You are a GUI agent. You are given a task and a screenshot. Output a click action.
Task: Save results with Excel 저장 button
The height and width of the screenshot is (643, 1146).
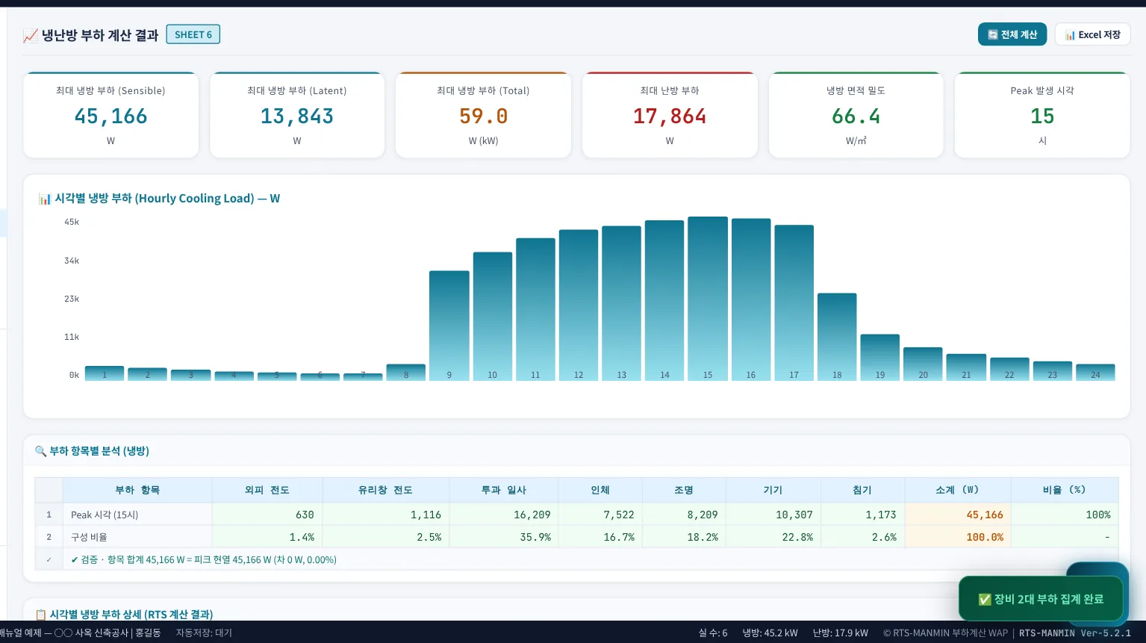pos(1092,34)
